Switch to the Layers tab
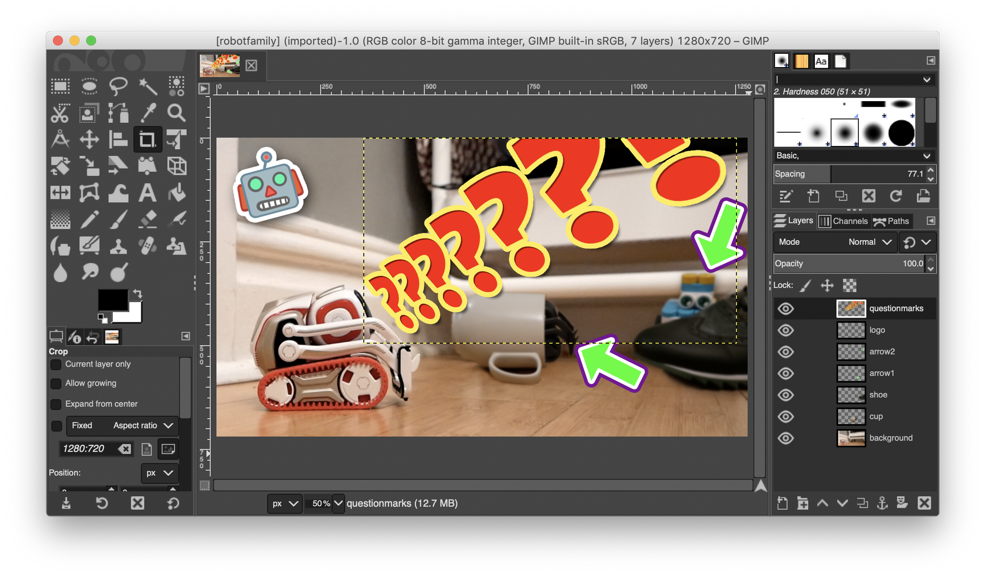Screen dimensions: 986x578 [793, 221]
